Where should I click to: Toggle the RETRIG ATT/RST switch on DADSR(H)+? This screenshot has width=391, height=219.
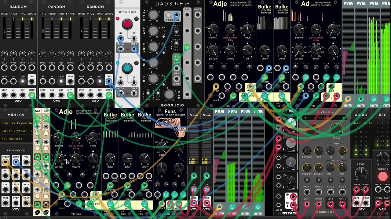coord(158,94)
